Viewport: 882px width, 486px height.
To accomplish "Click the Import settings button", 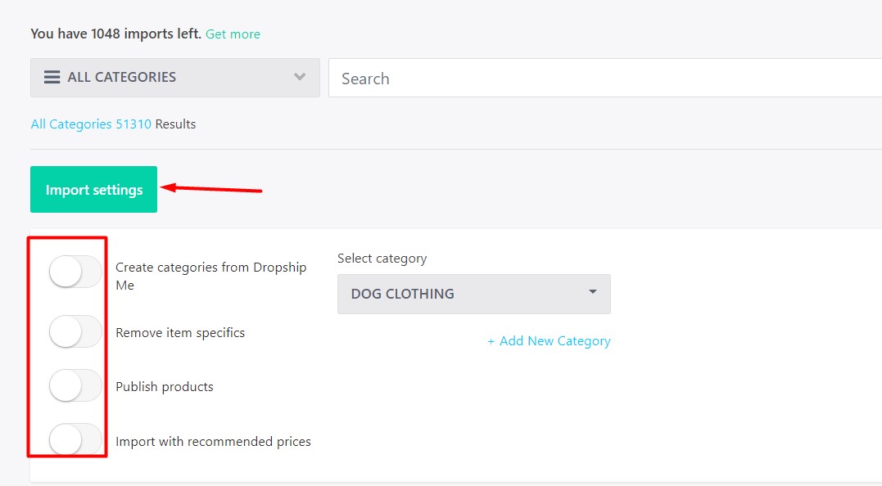I will 93,190.
